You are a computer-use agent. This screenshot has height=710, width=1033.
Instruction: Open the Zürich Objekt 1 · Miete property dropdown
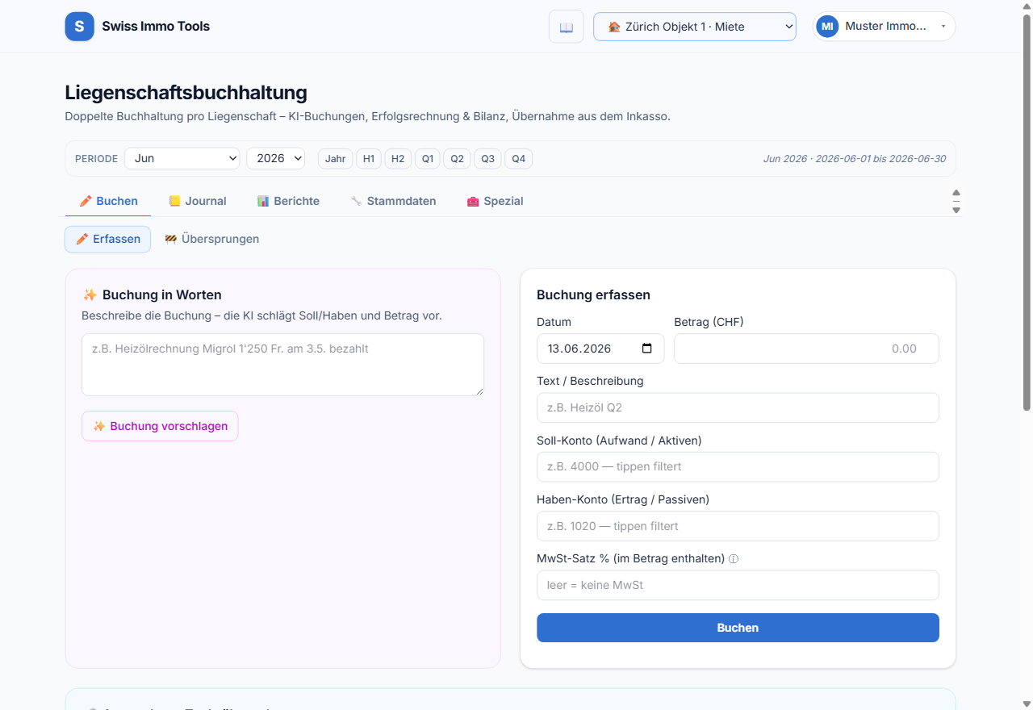(x=695, y=27)
